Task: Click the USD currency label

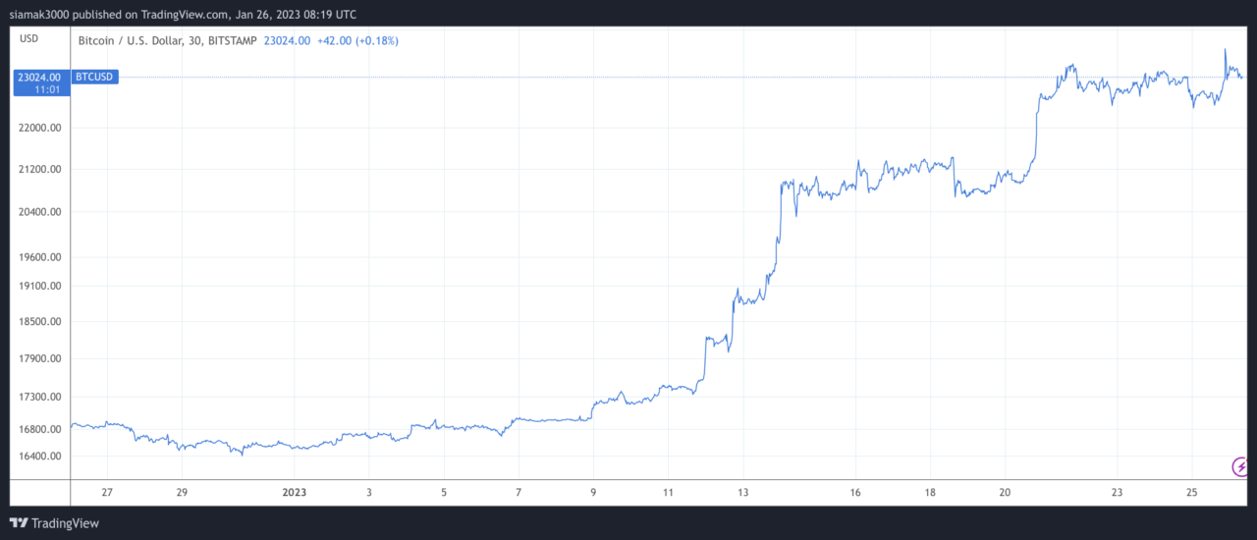Action: (29, 39)
